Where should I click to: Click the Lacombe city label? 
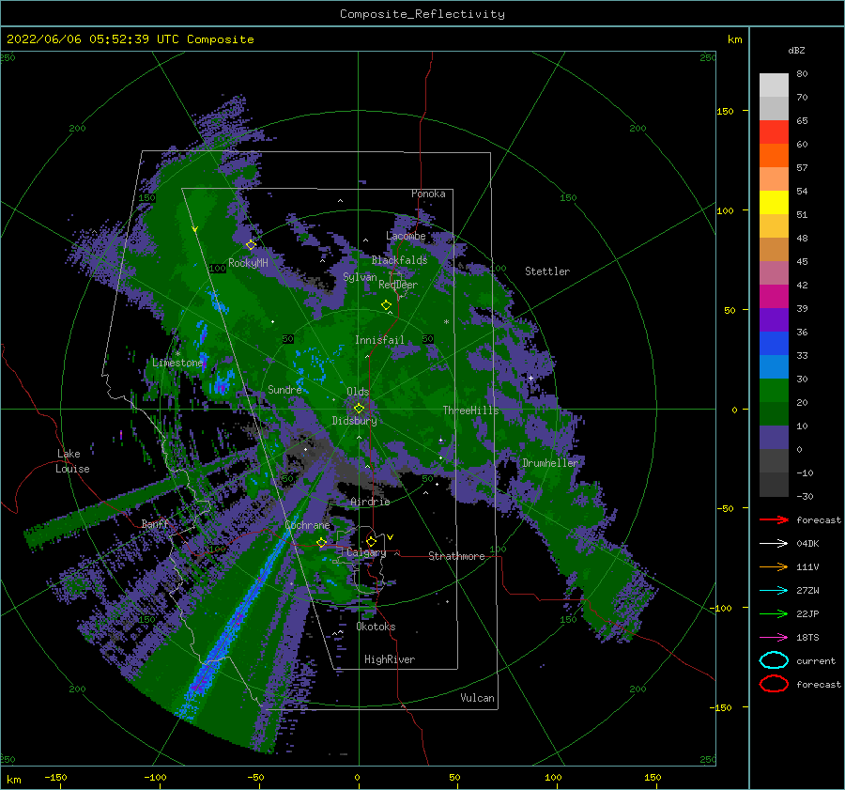406,236
